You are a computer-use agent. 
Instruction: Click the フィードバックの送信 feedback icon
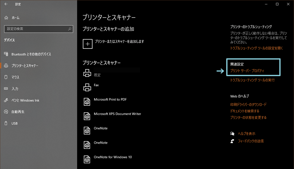(x=232, y=141)
